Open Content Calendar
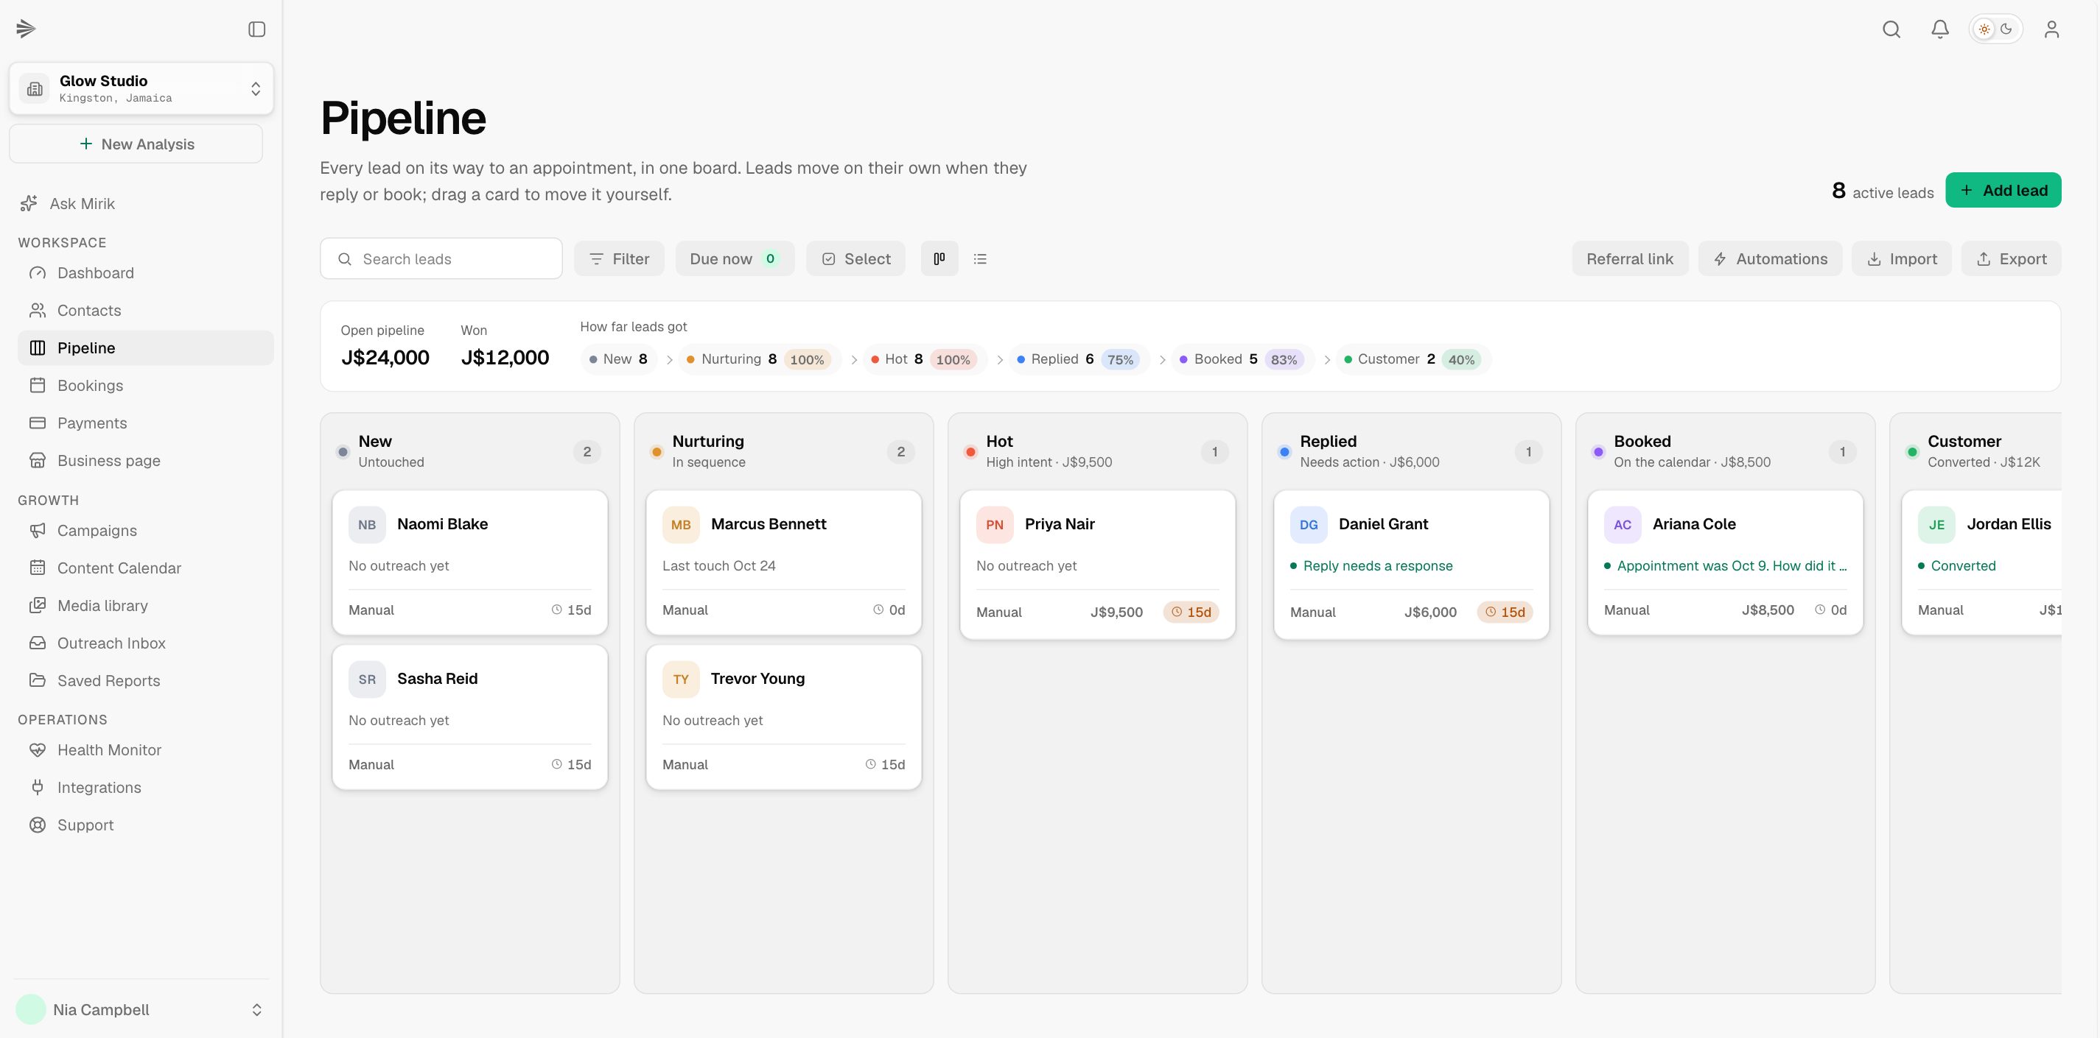The image size is (2100, 1038). [145, 568]
